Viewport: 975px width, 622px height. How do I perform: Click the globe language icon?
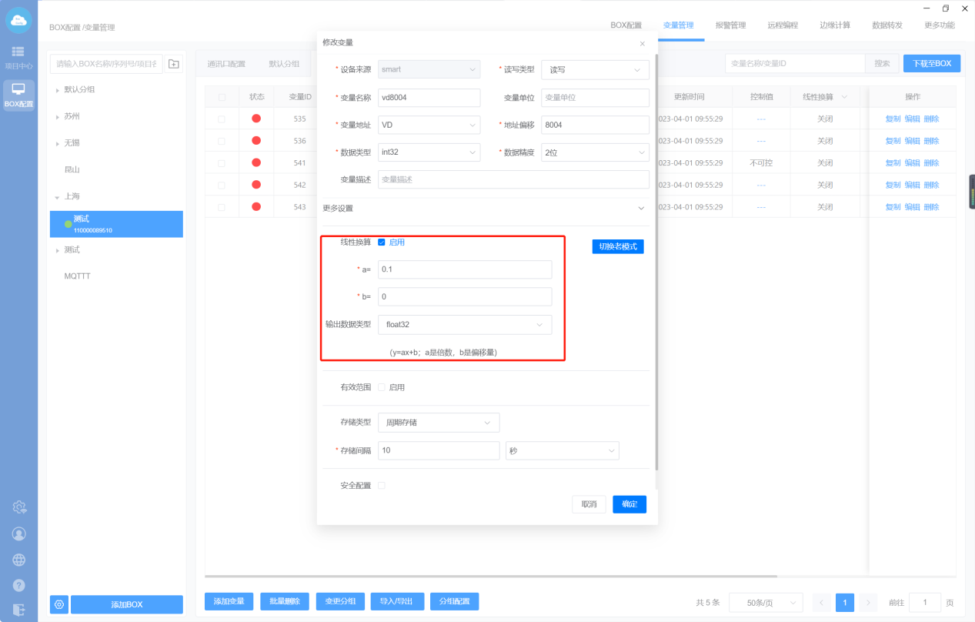pos(19,560)
